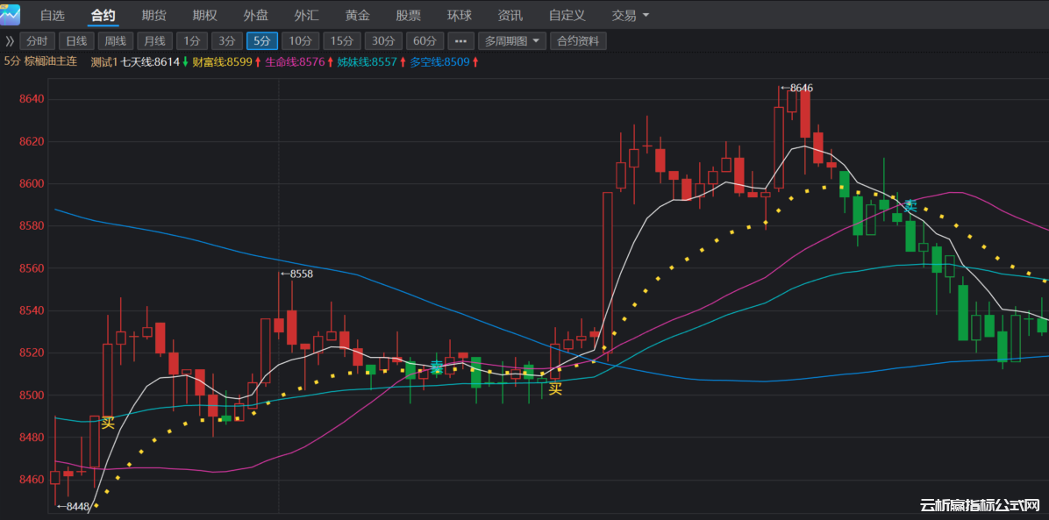Go to the 外盘 tab
1049x520 pixels.
[x=255, y=15]
